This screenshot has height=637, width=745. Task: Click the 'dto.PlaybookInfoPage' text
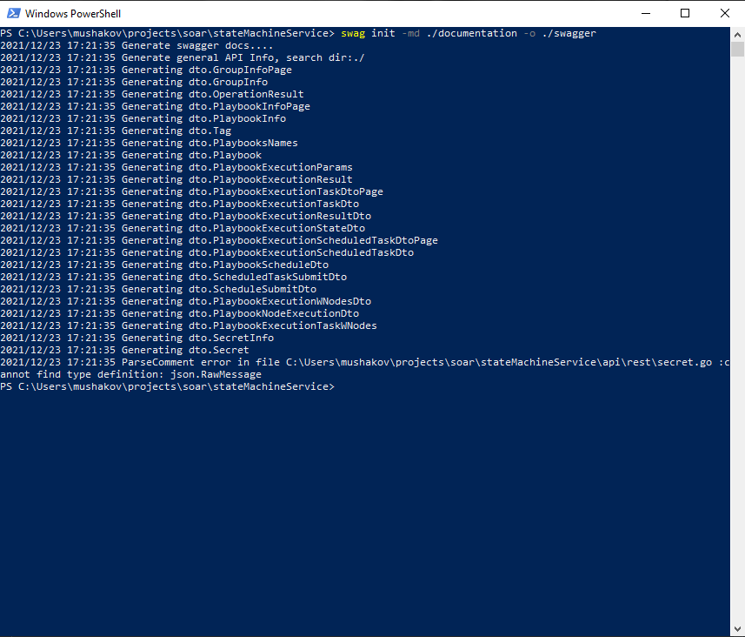pyautogui.click(x=249, y=106)
